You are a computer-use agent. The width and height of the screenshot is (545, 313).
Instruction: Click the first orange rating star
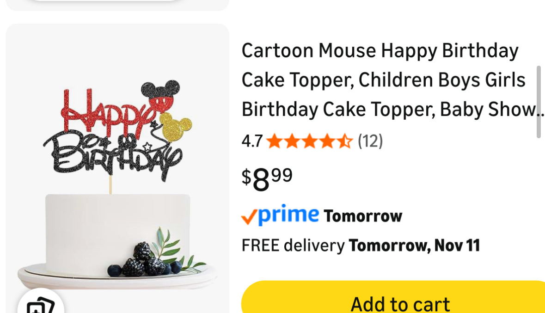tap(273, 141)
